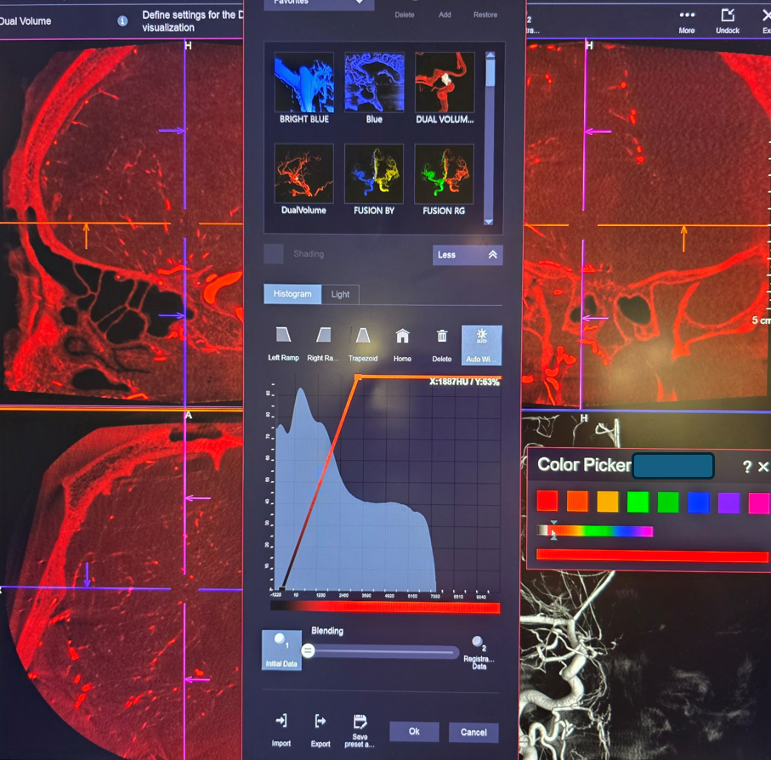Open the More options menu
Screen dimensions: 771x760
click(x=687, y=16)
